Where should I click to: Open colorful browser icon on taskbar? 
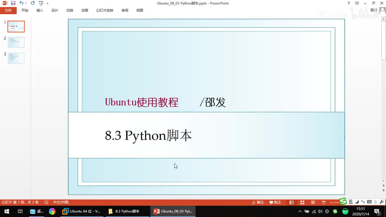coord(52,211)
